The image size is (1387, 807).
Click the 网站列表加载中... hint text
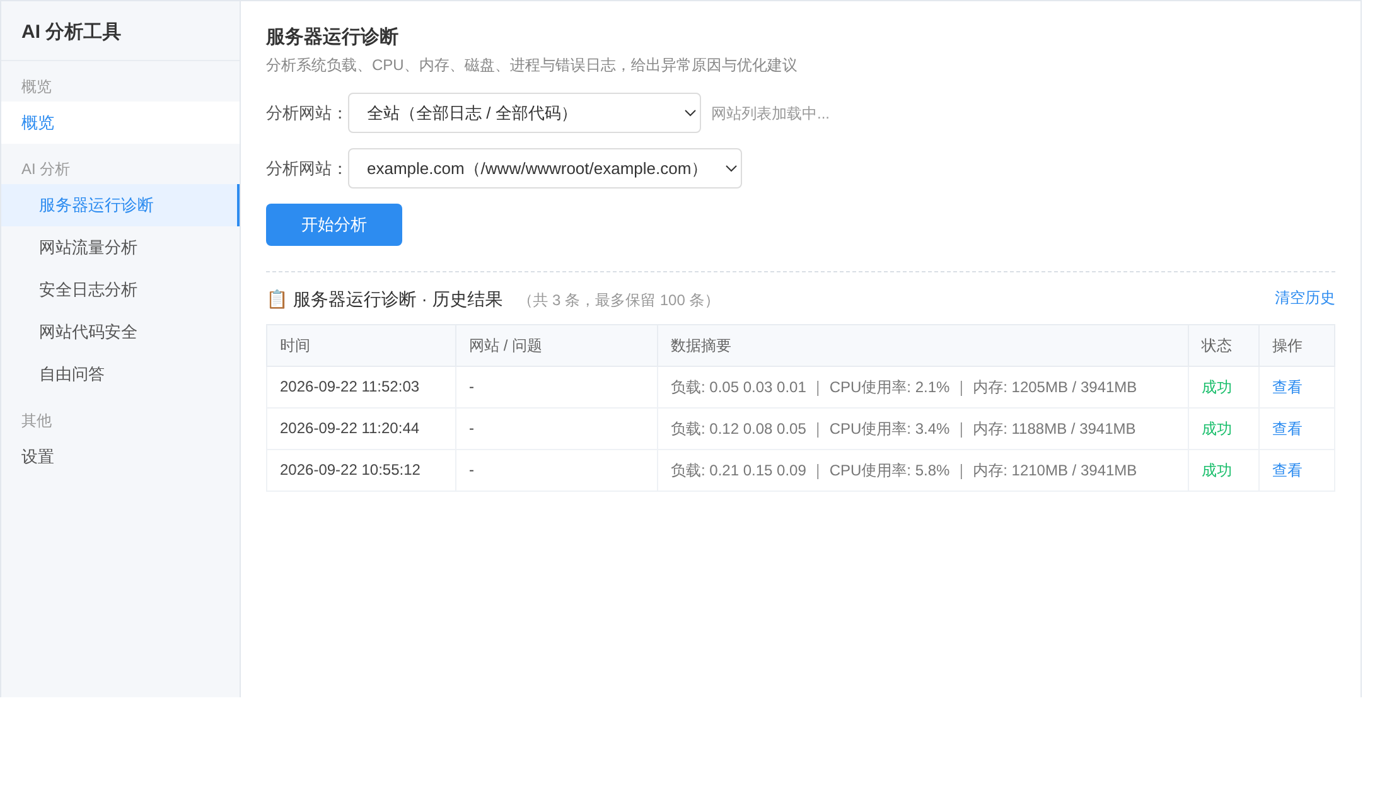(770, 113)
